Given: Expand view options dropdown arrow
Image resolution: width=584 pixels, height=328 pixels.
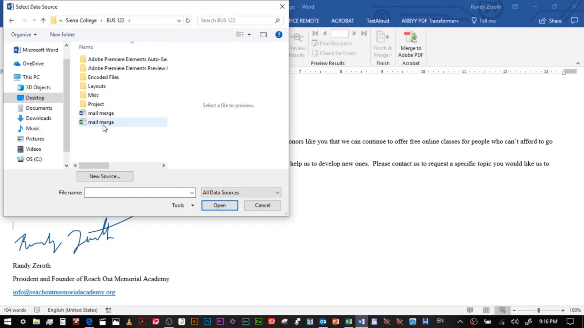Looking at the screenshot, I should 249,35.
